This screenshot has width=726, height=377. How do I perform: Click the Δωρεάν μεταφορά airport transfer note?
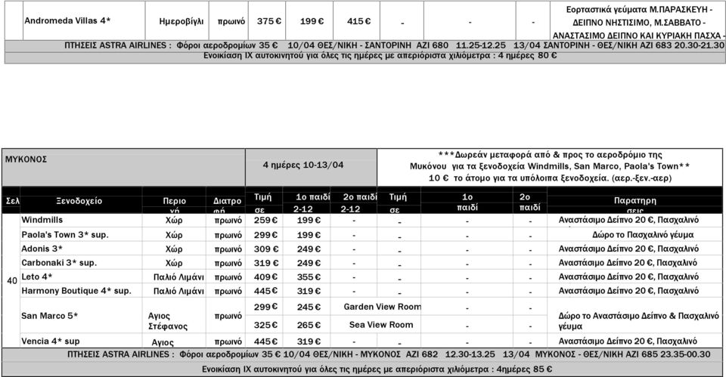point(550,166)
